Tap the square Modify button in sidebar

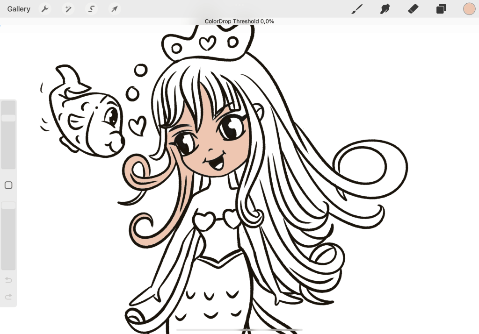(8, 185)
